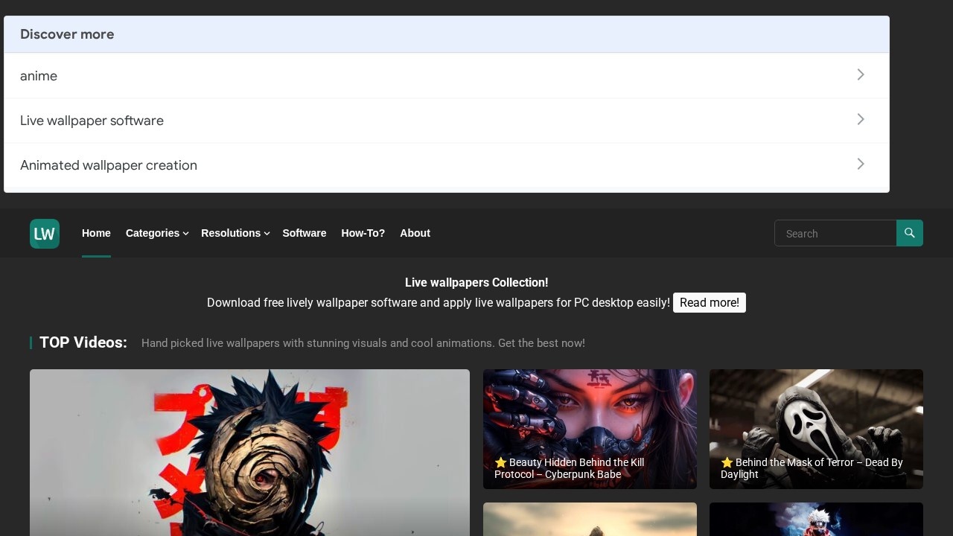Open the Software nav page
Viewport: 953px width, 536px height.
tap(305, 233)
